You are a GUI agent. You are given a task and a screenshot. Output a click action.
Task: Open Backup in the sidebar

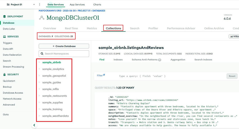pos(7,87)
